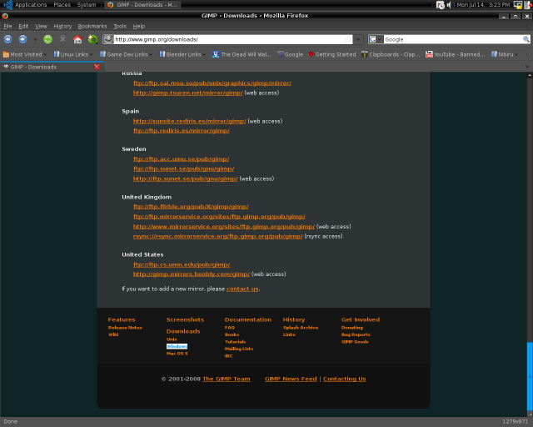Open the Applications menu in the top panel

26,5
